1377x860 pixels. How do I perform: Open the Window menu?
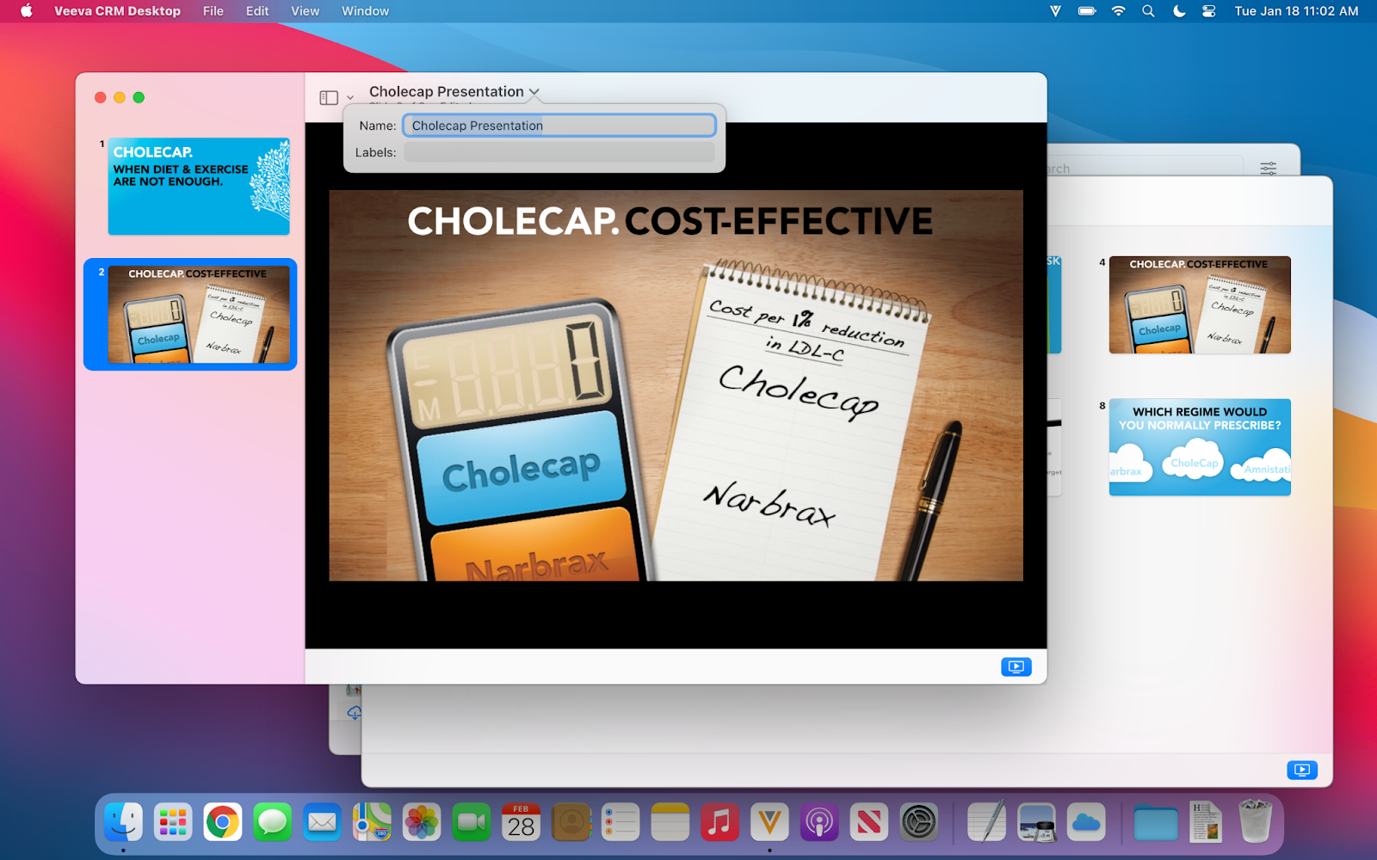(365, 11)
